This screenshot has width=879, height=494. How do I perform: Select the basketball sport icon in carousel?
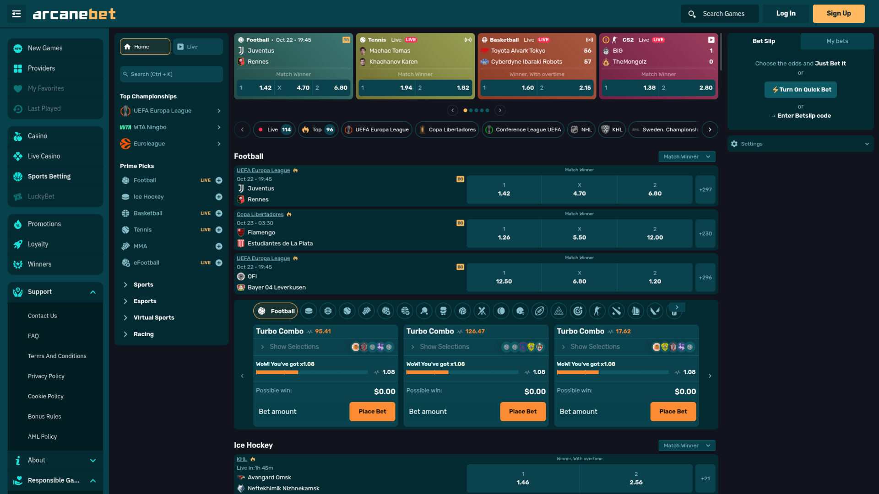328,311
